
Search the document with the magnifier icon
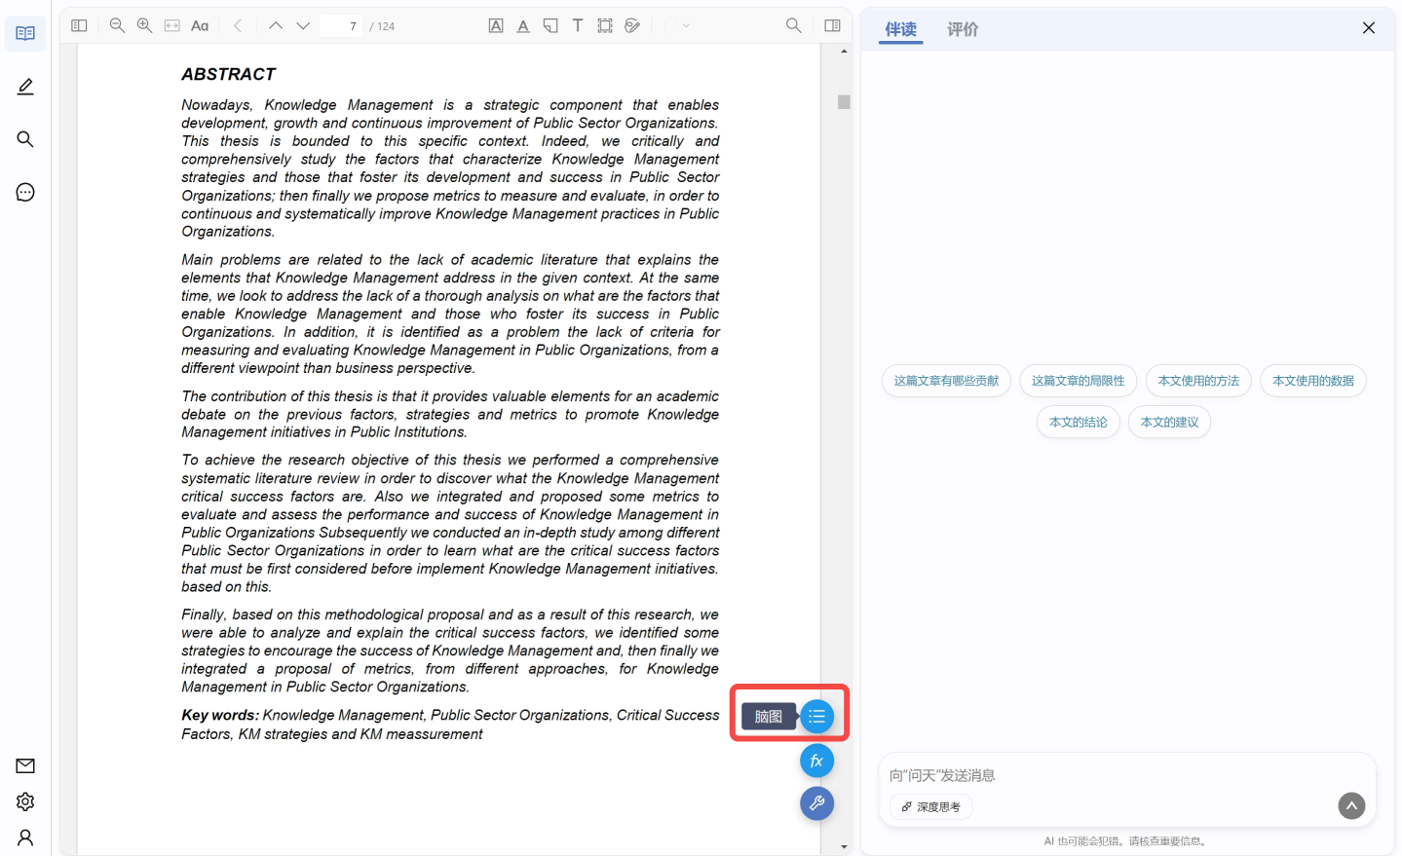coord(794,25)
